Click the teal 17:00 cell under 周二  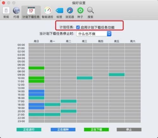(69, 101)
